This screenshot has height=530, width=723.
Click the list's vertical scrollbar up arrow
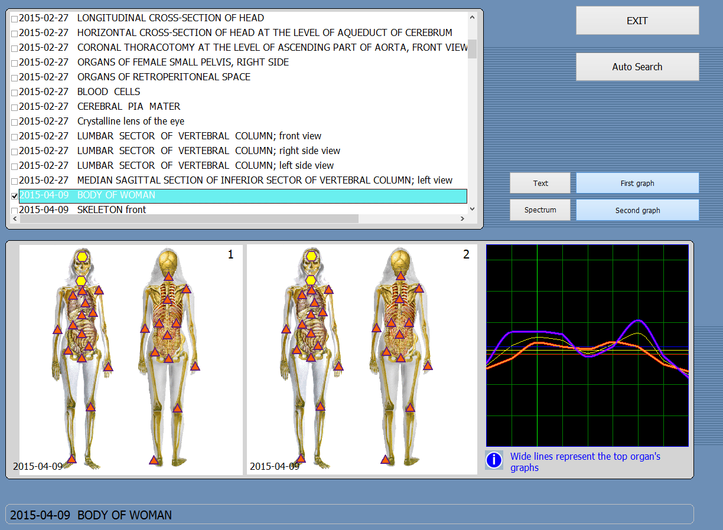[472, 18]
